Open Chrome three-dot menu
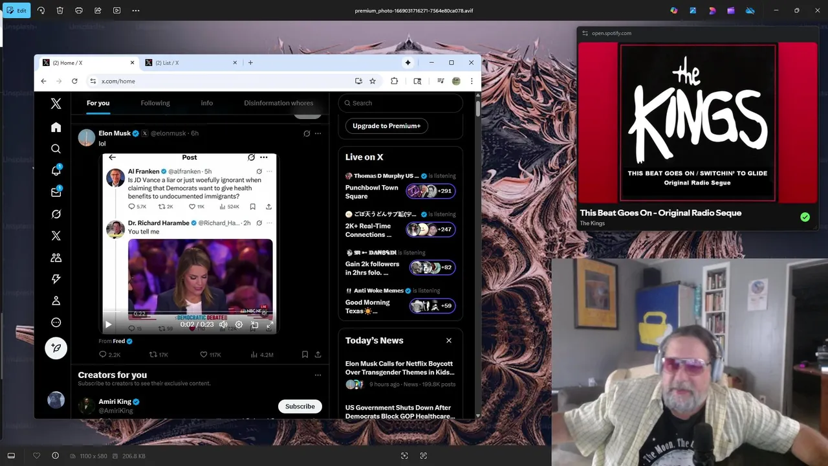828x466 pixels. point(472,81)
